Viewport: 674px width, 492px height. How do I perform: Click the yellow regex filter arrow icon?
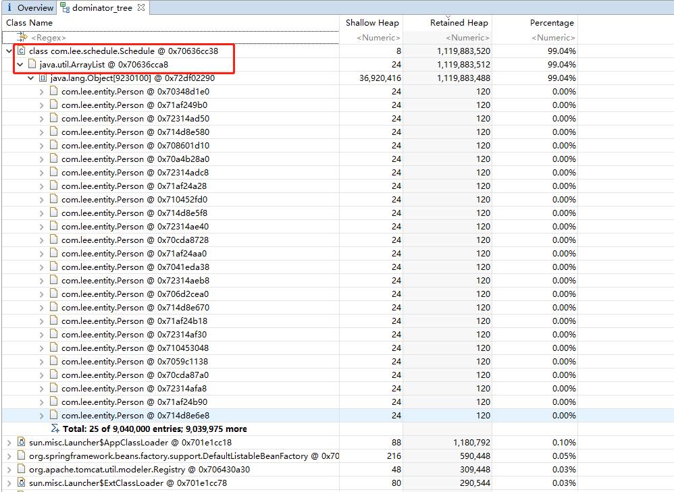tap(21, 37)
